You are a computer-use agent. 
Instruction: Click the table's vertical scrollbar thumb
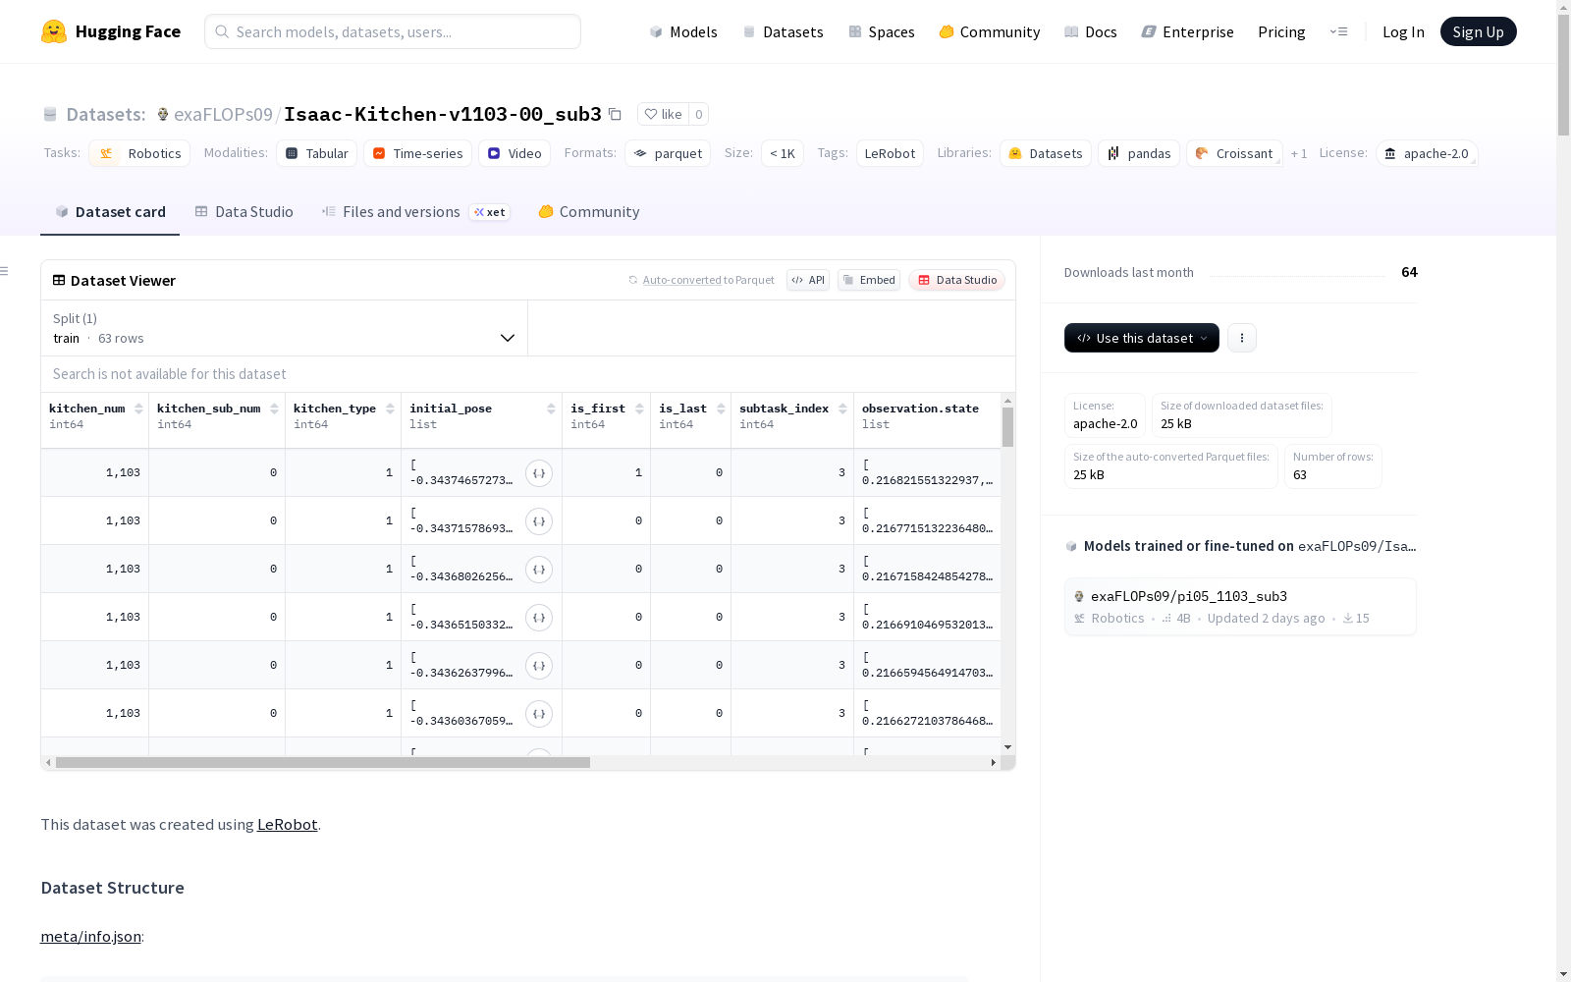click(1007, 427)
